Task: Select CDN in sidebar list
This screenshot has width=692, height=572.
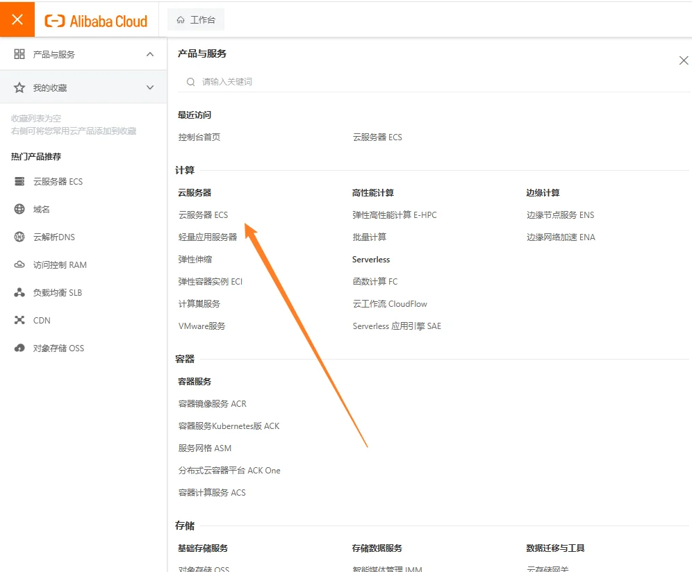Action: pos(42,320)
